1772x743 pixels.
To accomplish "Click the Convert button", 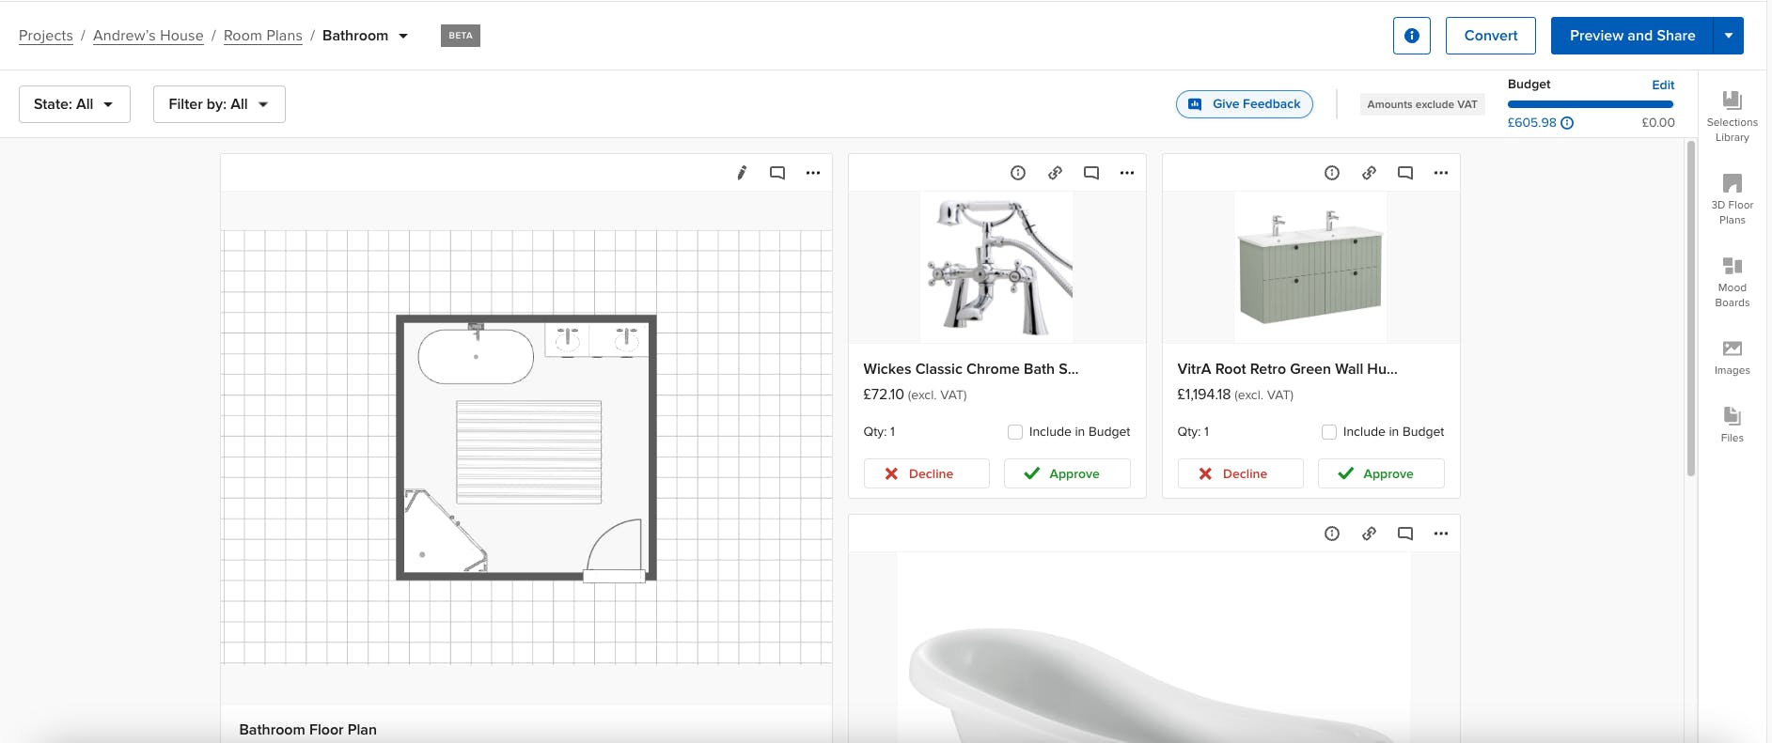I will (1491, 36).
